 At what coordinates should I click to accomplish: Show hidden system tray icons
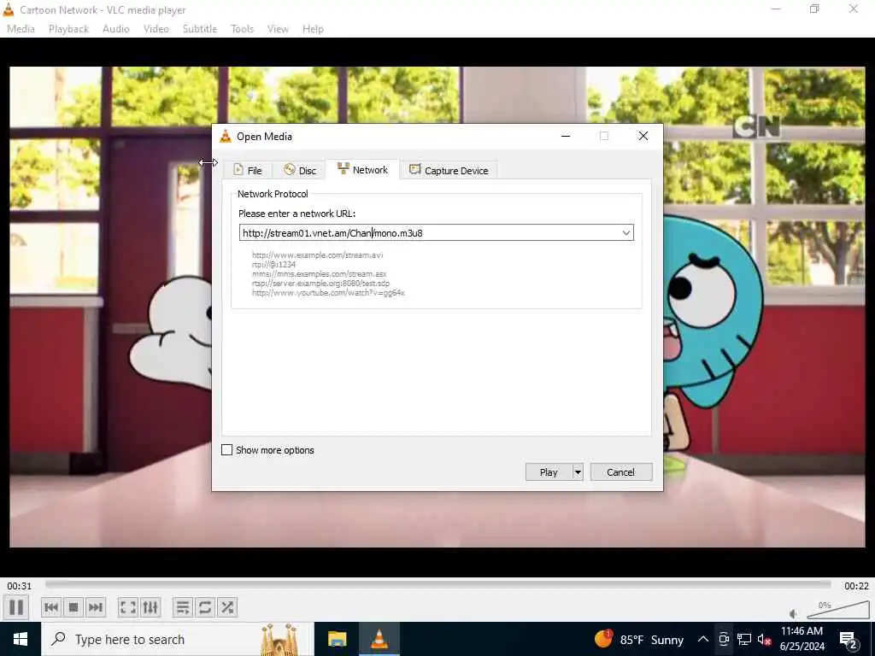pyautogui.click(x=703, y=639)
